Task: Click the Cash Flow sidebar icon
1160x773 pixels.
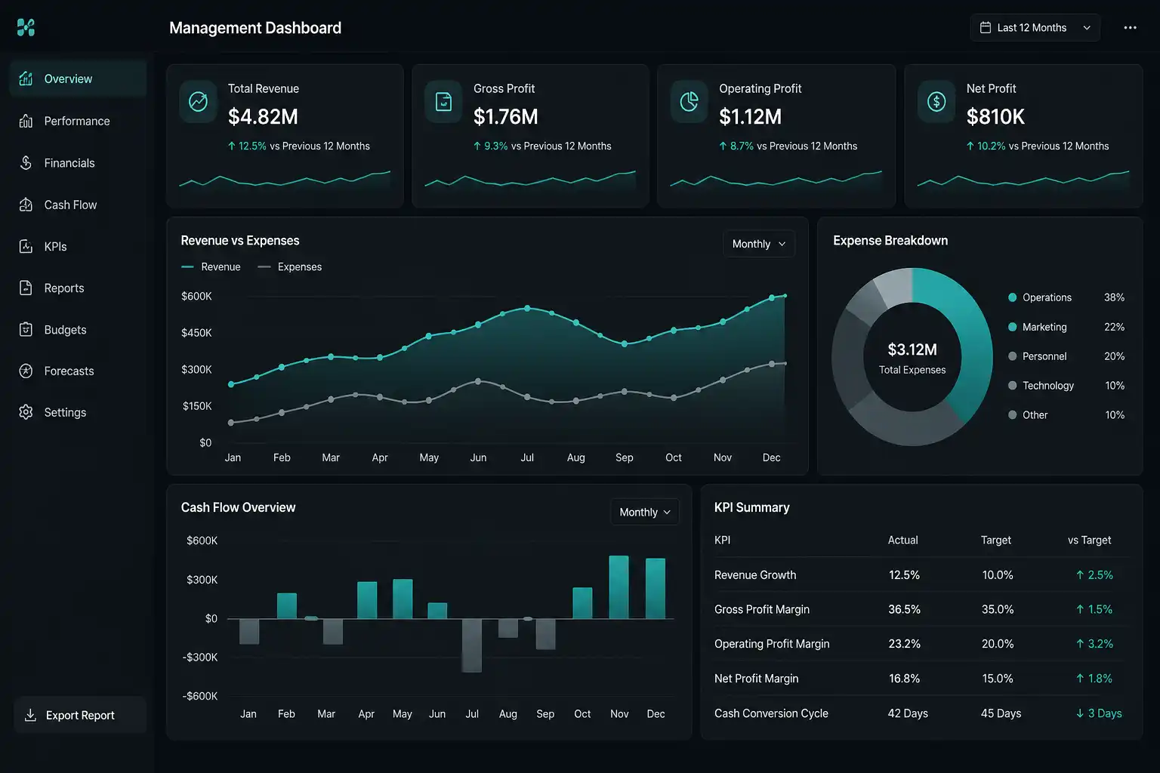Action: click(x=26, y=205)
